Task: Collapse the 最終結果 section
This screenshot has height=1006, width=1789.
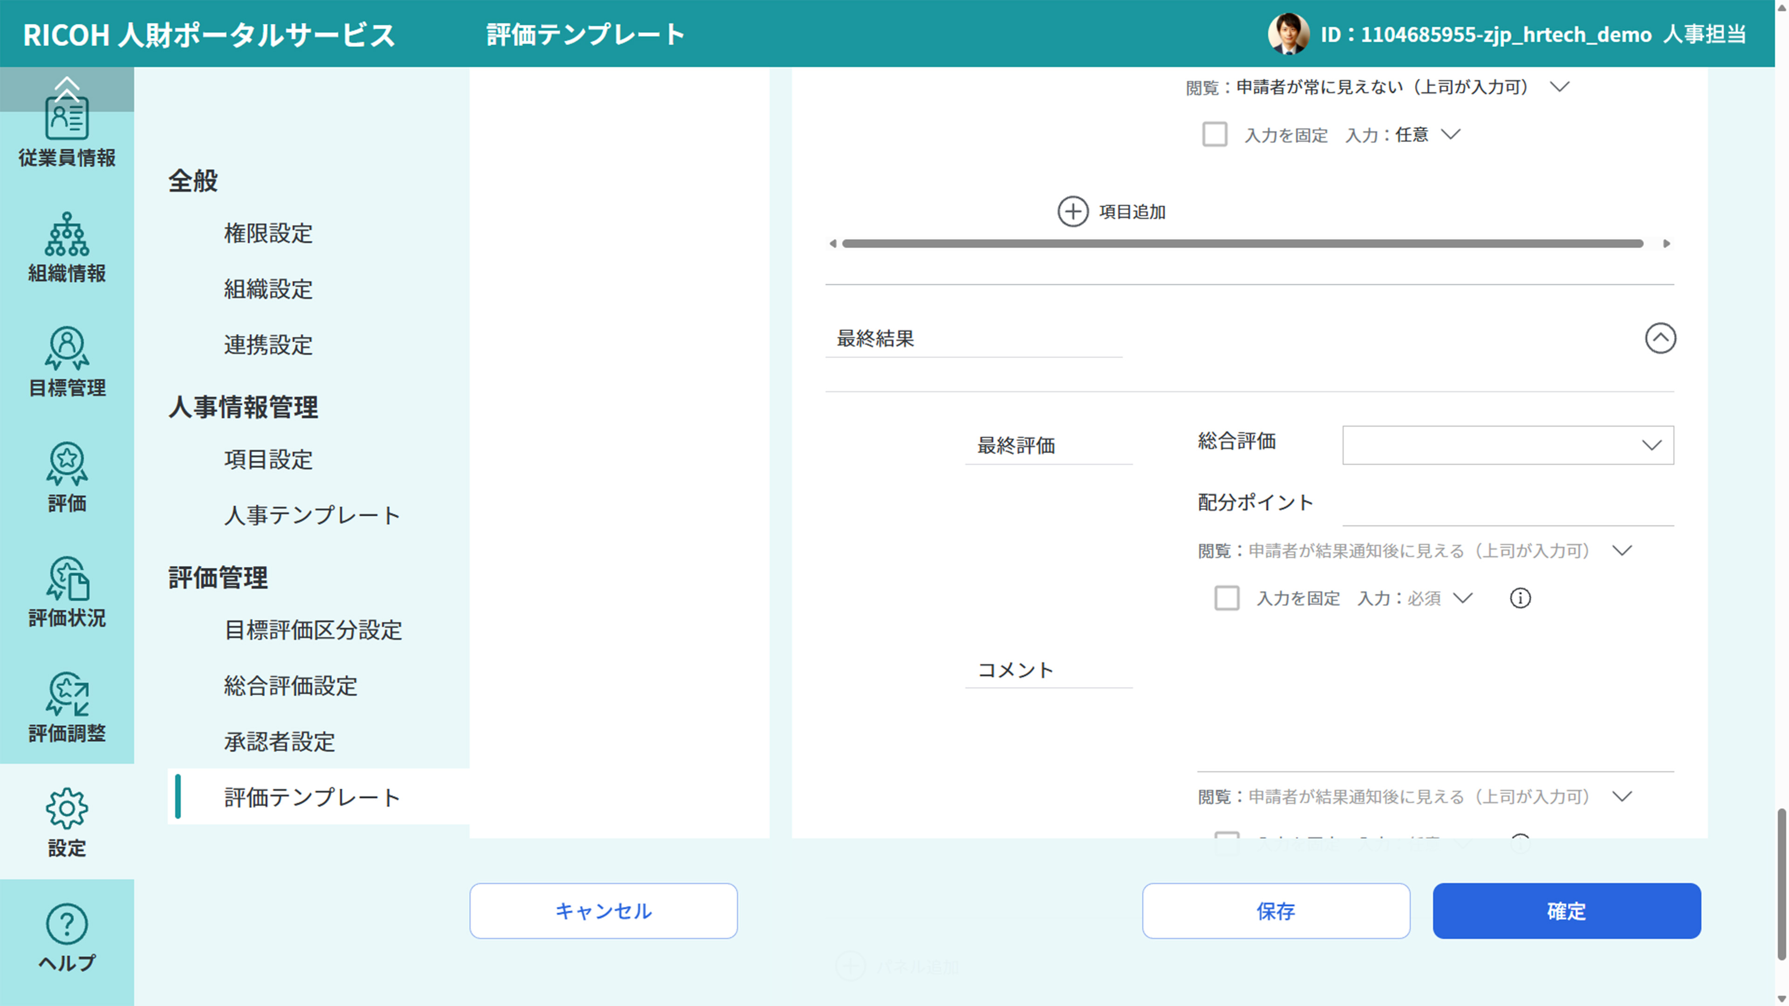Action: (x=1660, y=339)
